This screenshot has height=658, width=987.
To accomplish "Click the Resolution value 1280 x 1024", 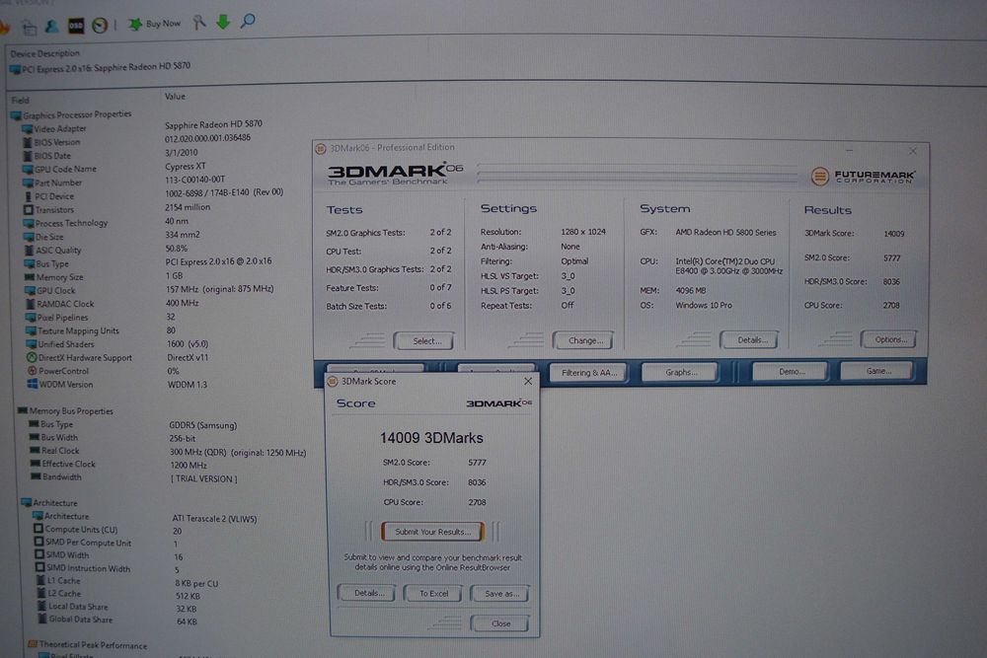I will point(583,232).
